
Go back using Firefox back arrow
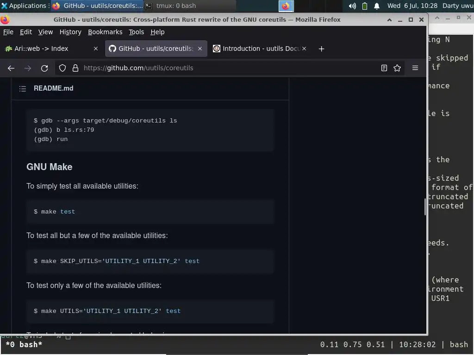coord(11,68)
